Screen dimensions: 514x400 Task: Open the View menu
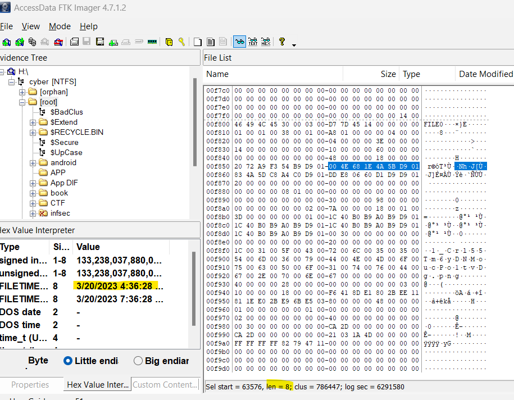point(31,26)
